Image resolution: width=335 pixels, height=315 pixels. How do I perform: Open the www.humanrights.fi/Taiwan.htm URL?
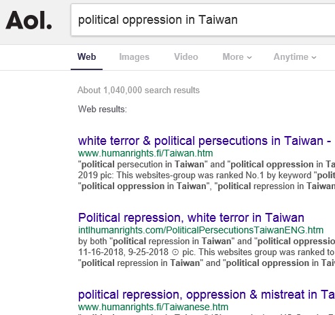click(145, 153)
